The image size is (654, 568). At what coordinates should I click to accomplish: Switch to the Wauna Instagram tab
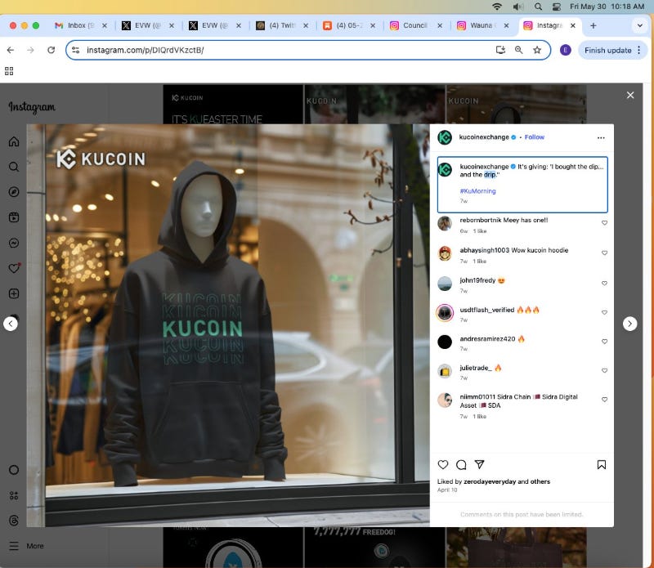click(482, 25)
